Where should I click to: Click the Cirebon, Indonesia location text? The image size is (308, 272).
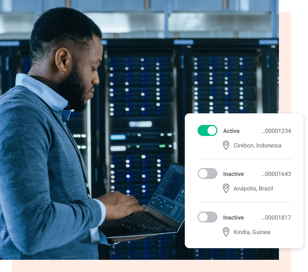[x=257, y=146]
